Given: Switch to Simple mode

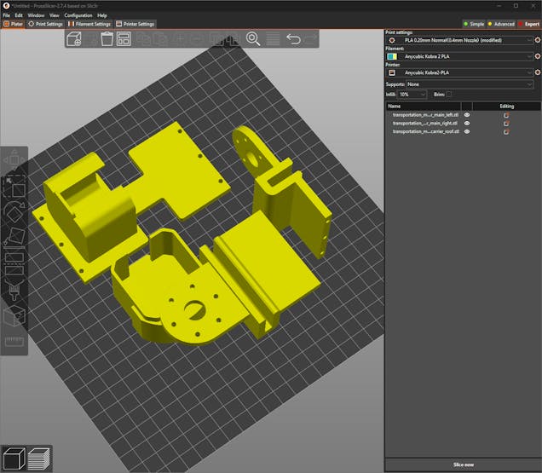Looking at the screenshot, I should pos(473,24).
